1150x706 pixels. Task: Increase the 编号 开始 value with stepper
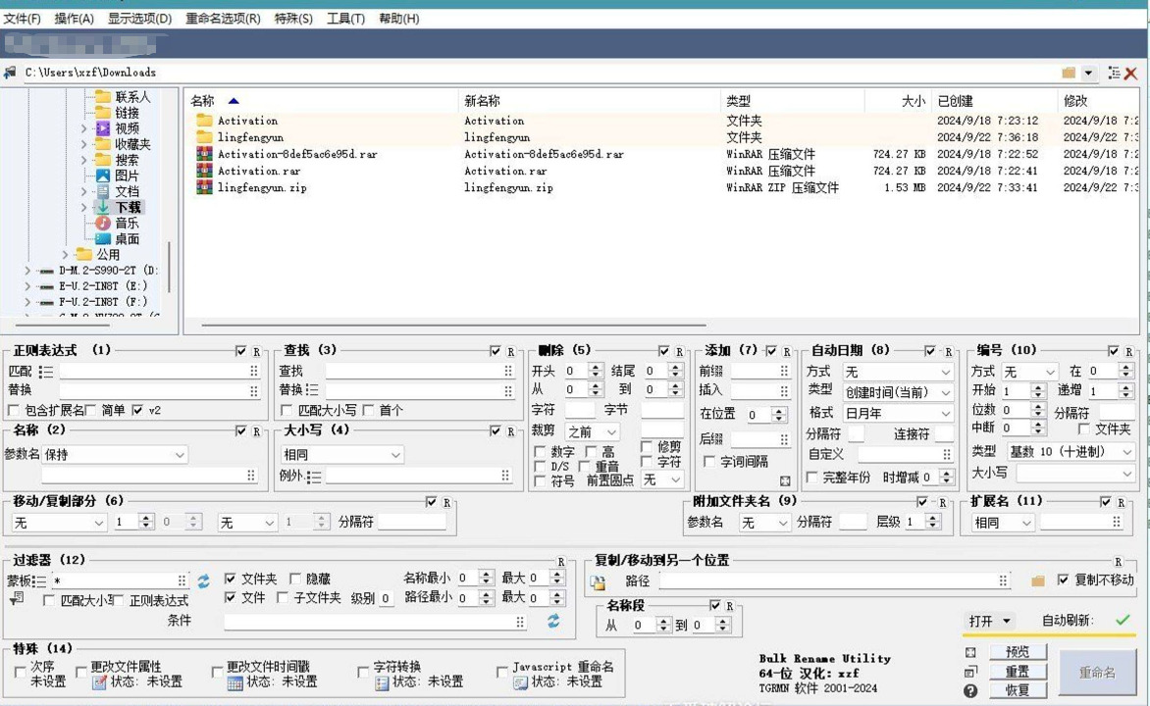[x=1038, y=387]
